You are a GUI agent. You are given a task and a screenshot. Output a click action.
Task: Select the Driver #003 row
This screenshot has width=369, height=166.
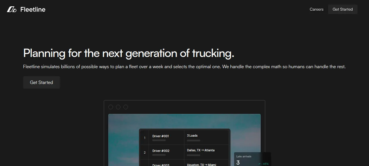point(184,163)
